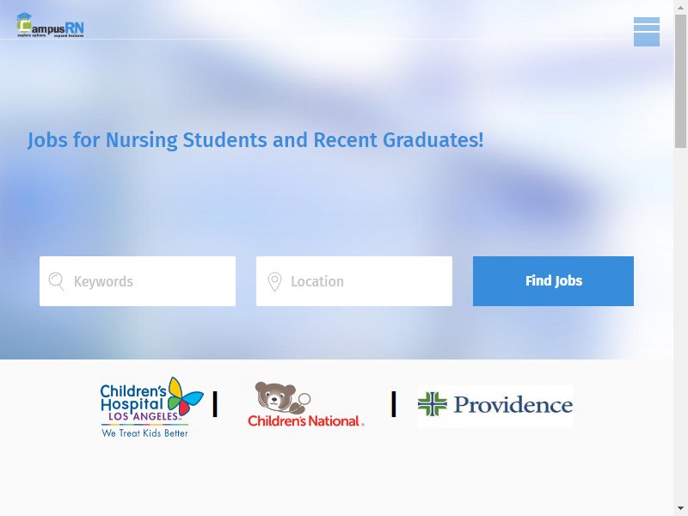The height and width of the screenshot is (516, 688).
Task: Click the scrollbar up arrow
Action: tap(680, 7)
